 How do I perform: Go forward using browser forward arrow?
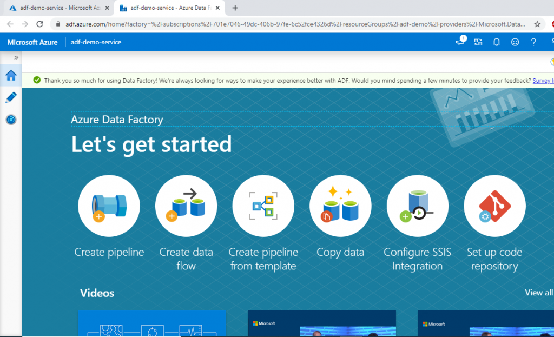[x=25, y=24]
